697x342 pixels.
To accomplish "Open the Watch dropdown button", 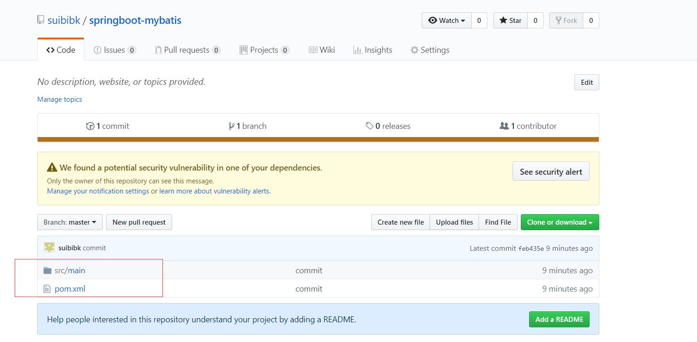I will [446, 20].
